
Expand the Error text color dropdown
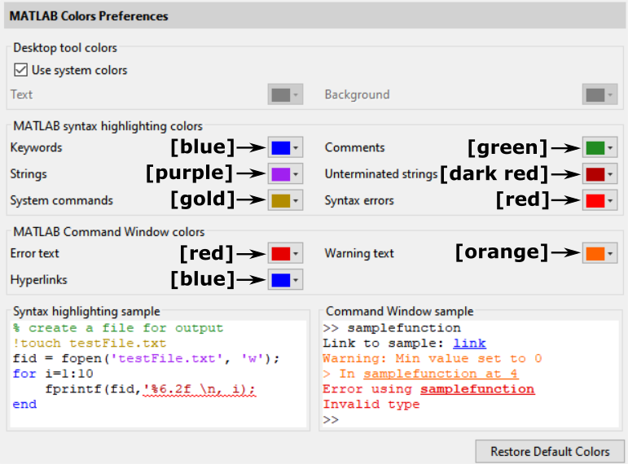[285, 253]
